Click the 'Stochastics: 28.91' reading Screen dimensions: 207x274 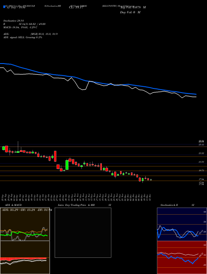13,21
